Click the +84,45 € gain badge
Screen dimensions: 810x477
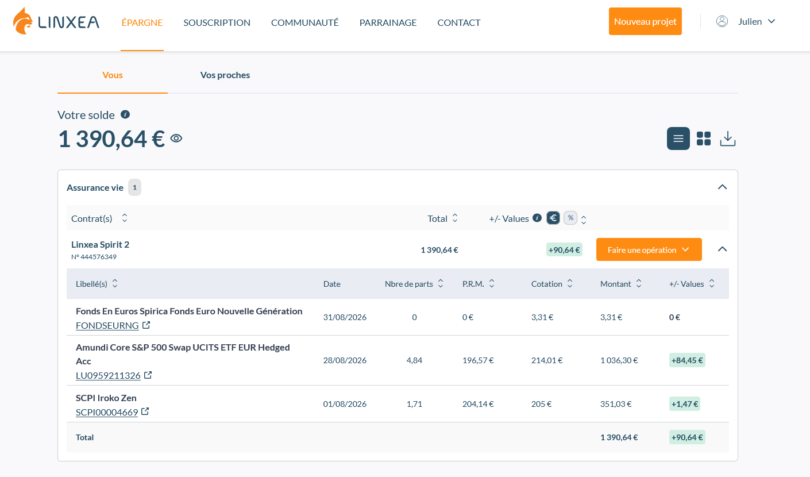point(687,360)
